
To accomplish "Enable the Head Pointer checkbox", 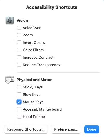I will (x=19, y=117).
